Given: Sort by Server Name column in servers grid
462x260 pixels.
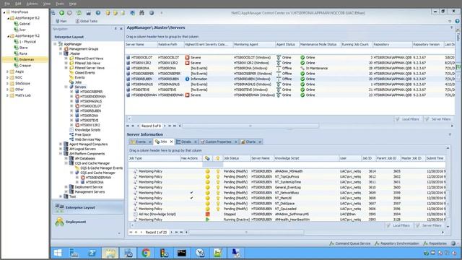Looking at the screenshot, I should pyautogui.click(x=141, y=45).
